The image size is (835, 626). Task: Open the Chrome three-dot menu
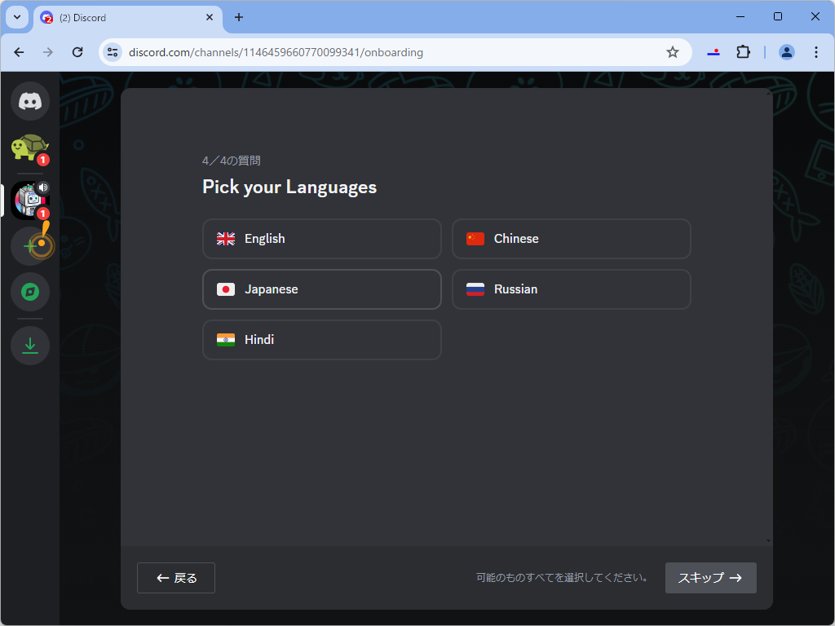816,51
